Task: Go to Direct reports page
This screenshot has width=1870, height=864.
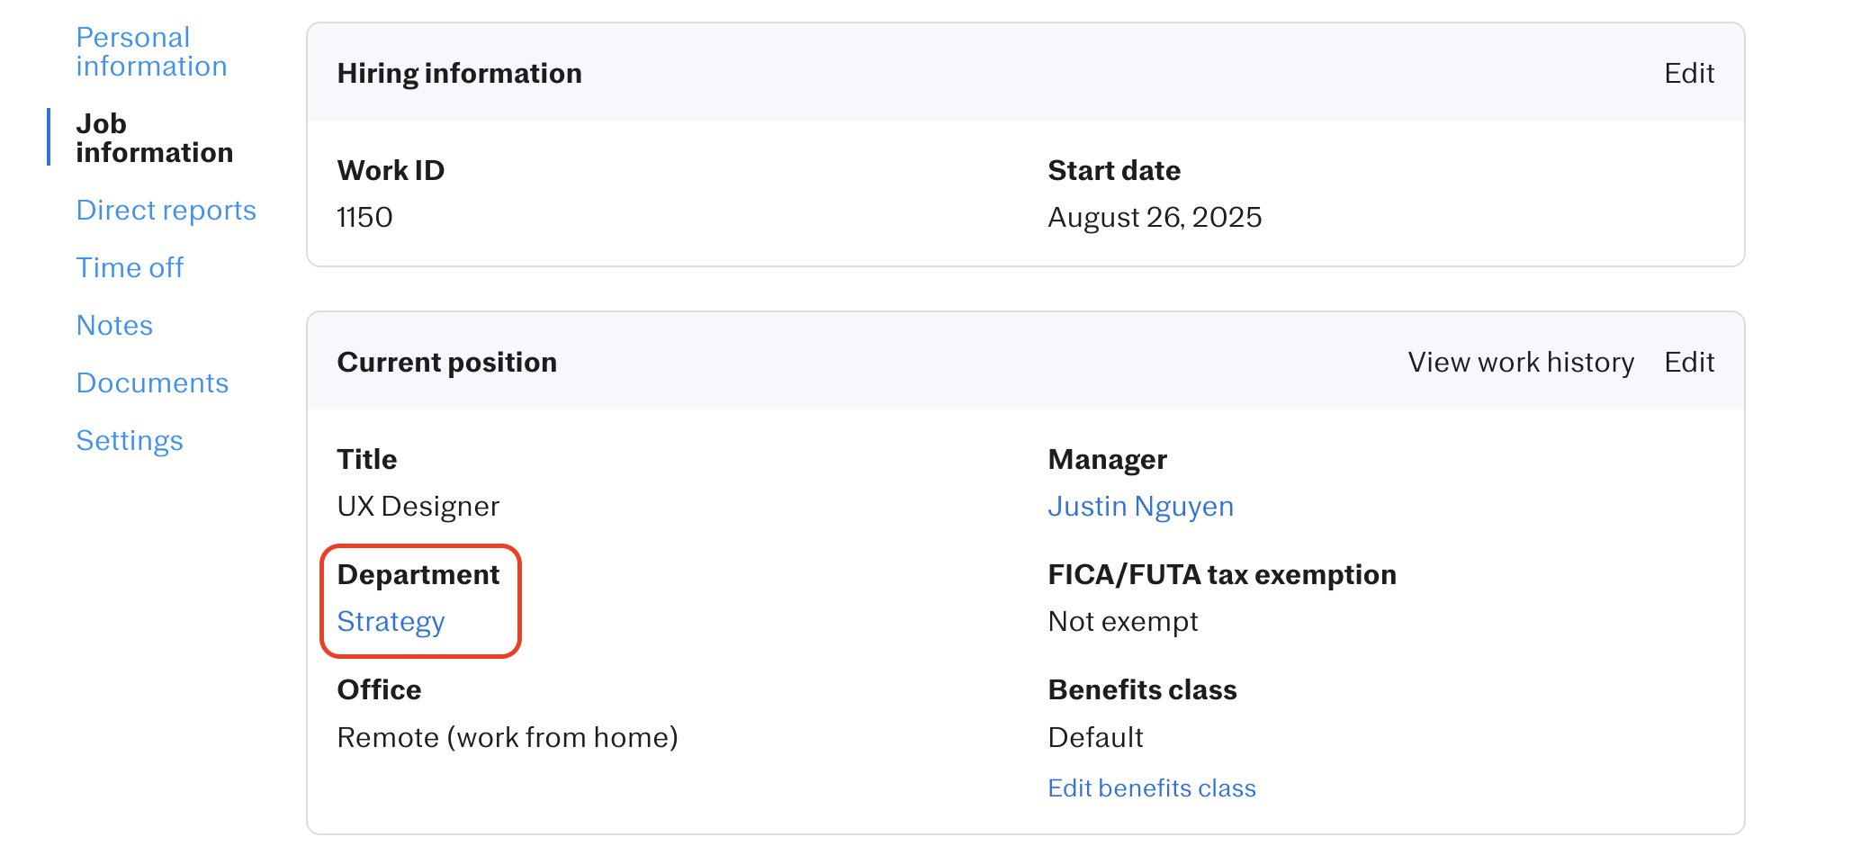Action: (166, 211)
